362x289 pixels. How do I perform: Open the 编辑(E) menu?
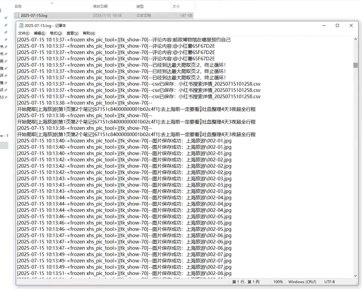coord(39,33)
